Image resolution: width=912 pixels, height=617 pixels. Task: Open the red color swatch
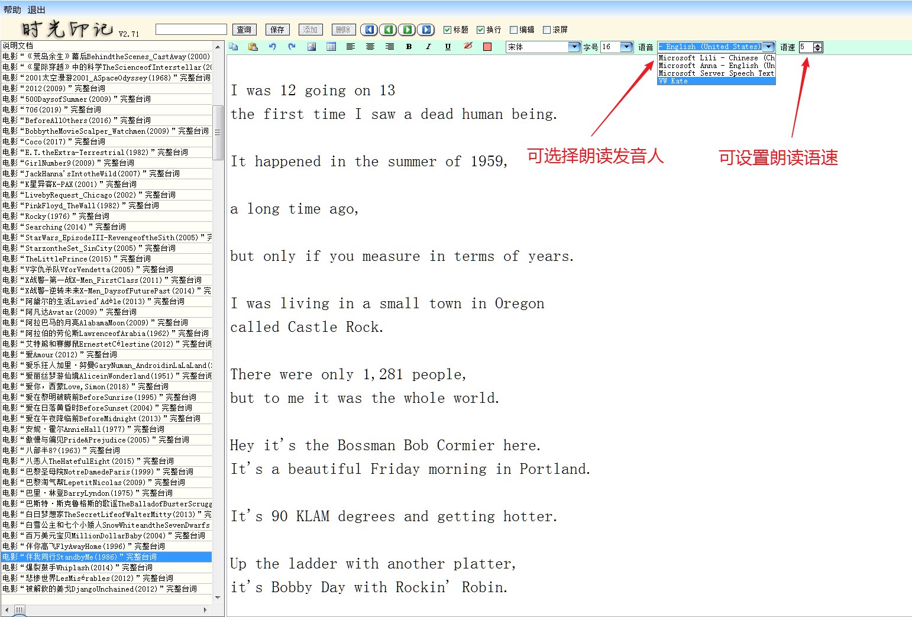[x=487, y=47]
